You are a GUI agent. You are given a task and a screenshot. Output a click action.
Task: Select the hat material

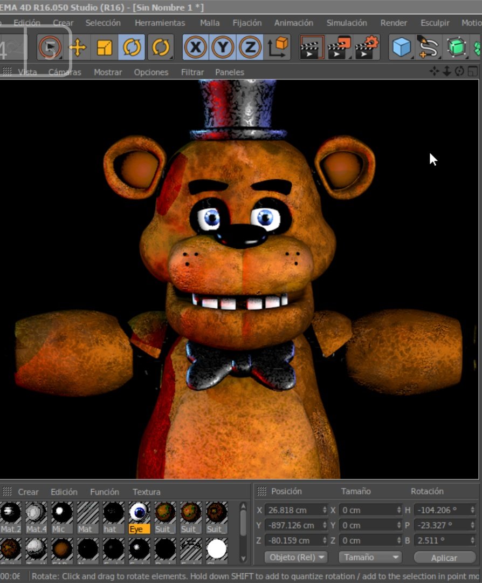tap(113, 518)
